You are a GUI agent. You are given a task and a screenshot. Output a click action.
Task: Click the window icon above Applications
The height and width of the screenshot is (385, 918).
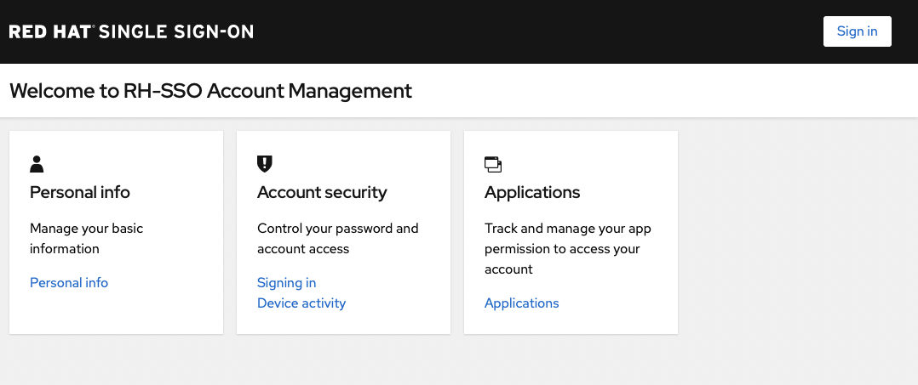493,164
